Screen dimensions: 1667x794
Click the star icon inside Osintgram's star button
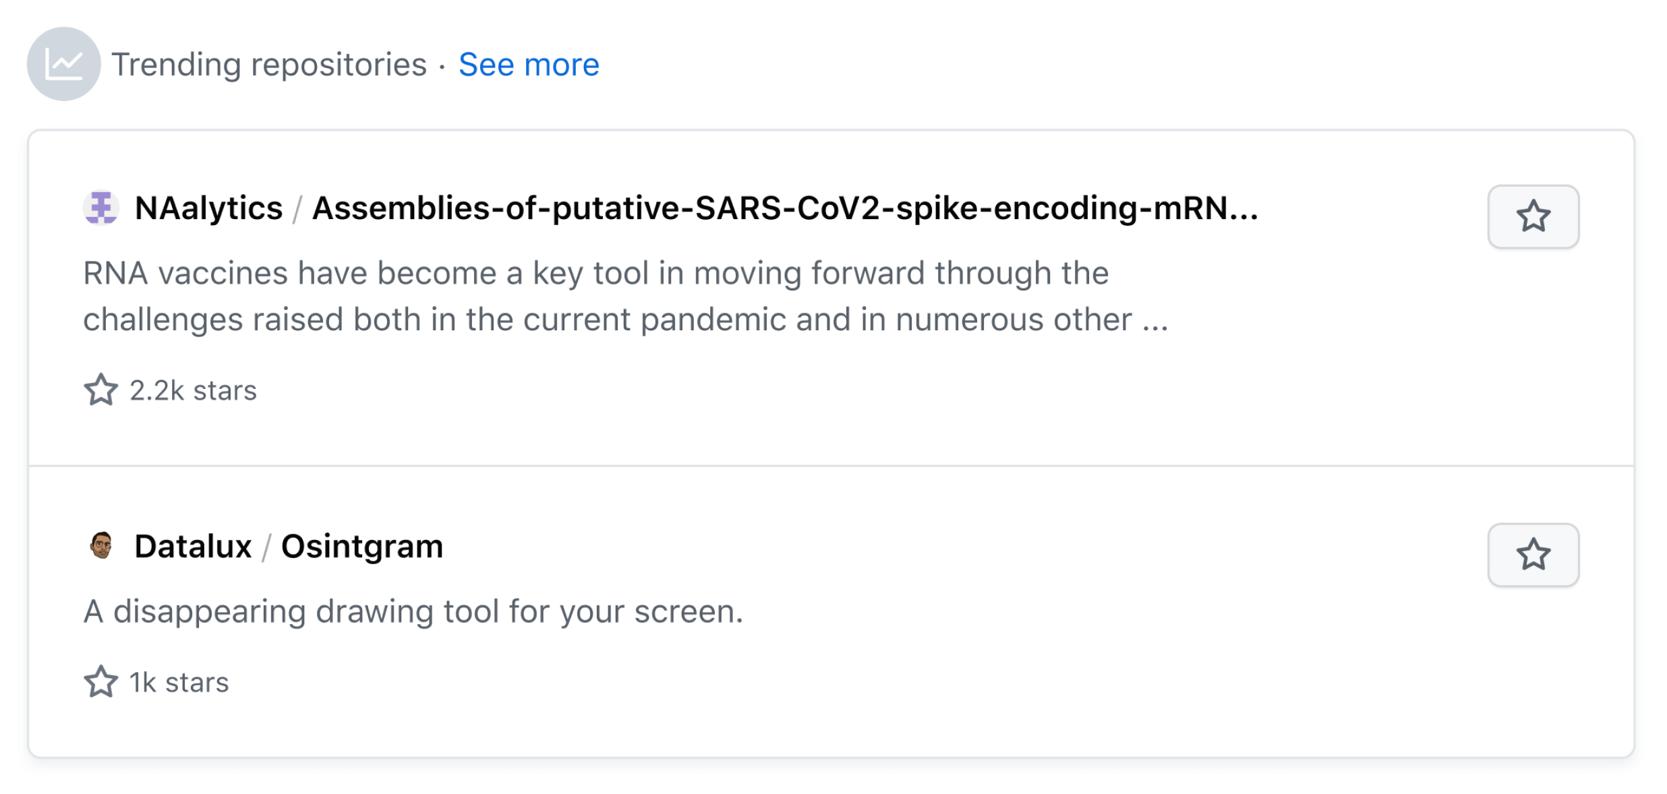click(x=1533, y=555)
